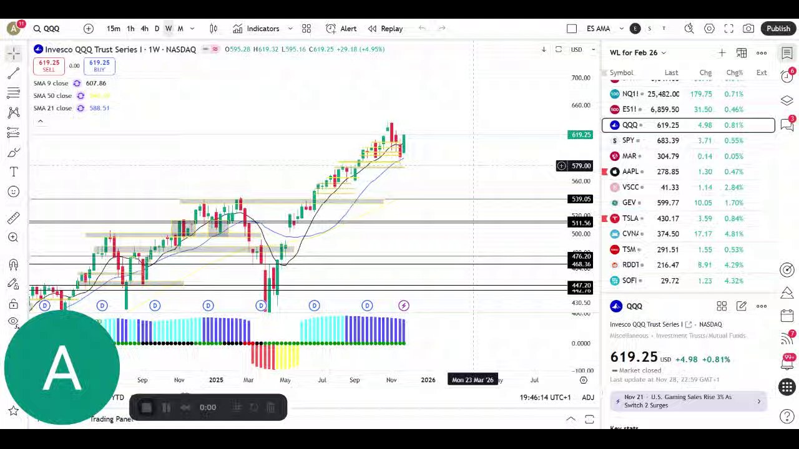Open QQQ details grid view icon

coord(722,306)
